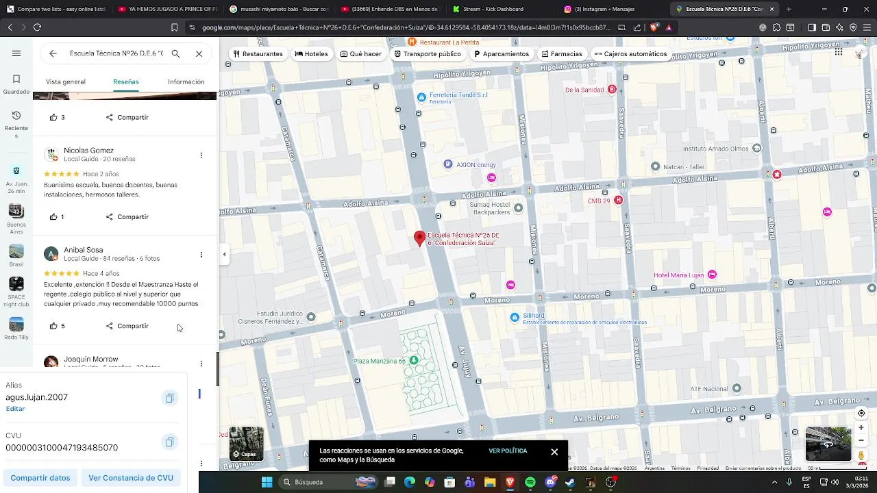Copy the alias agus.lujan.2007
This screenshot has height=493, width=877.
tap(169, 398)
